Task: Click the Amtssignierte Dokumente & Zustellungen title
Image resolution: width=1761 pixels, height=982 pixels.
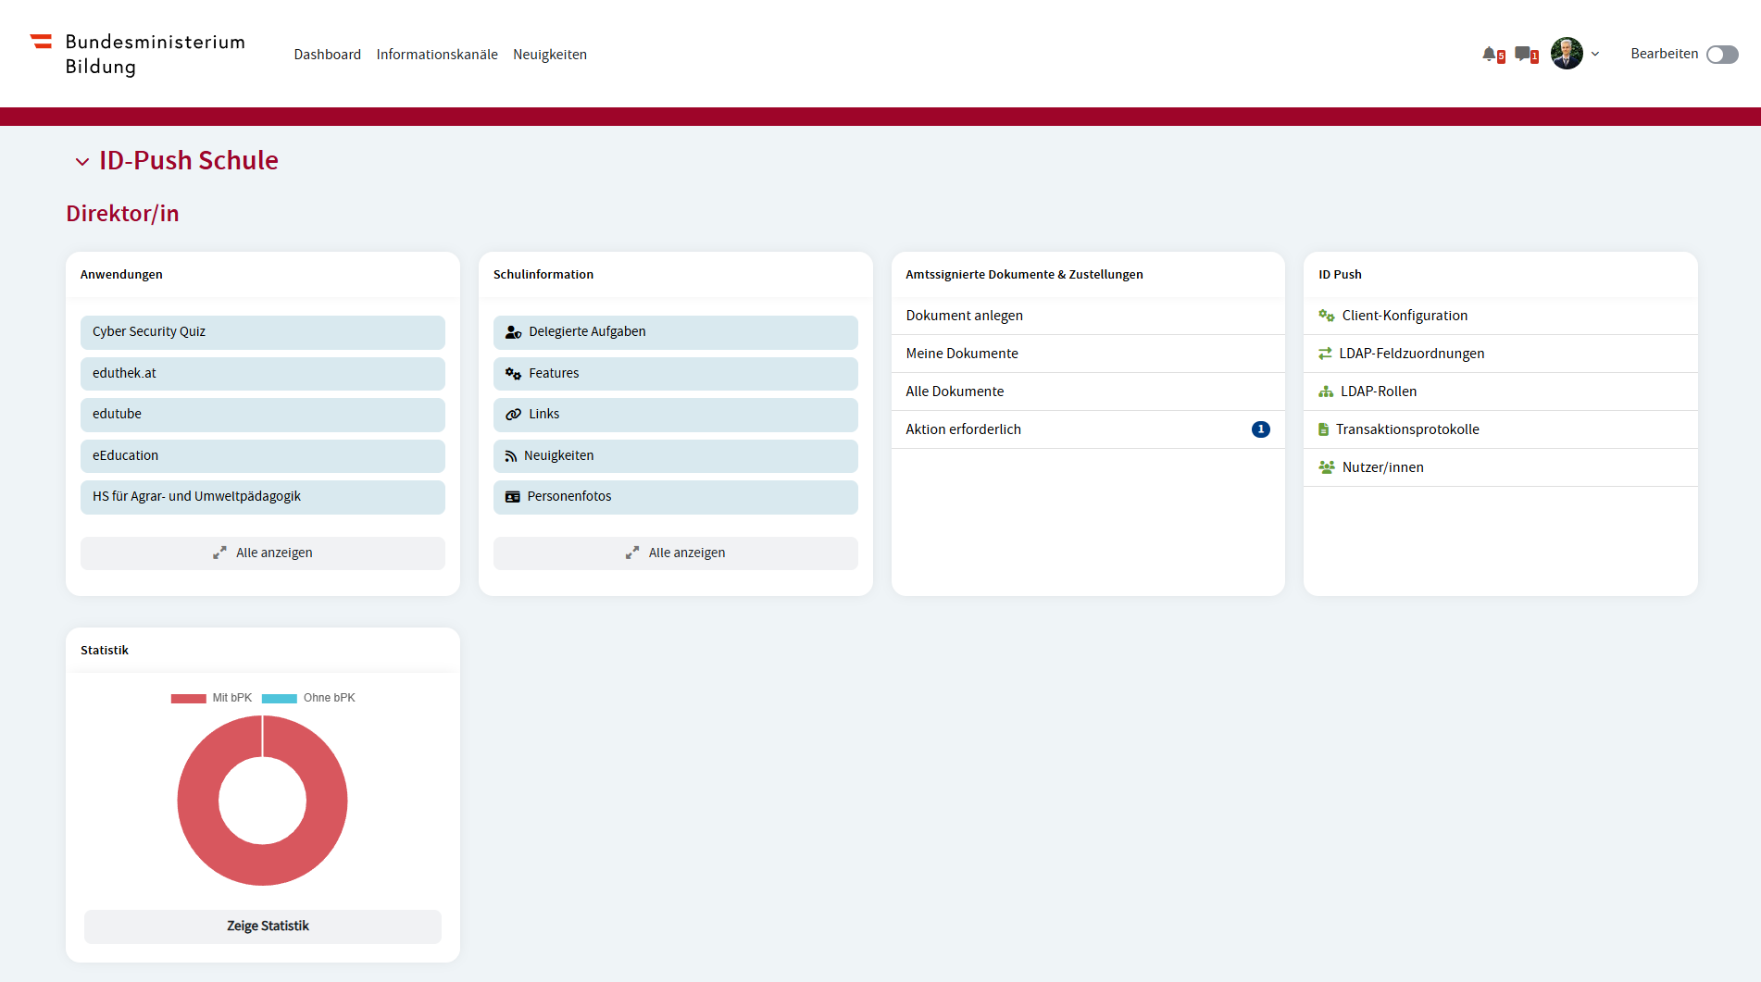Action: 1025,275
